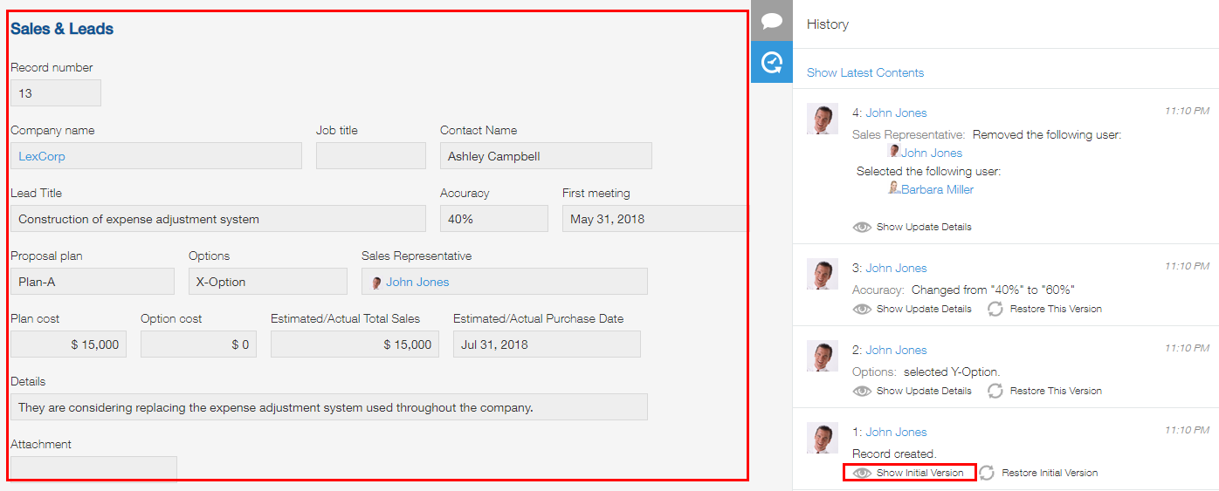Screen dimensions: 1219x491
Task: Click restore icon for version 3
Action: (995, 309)
